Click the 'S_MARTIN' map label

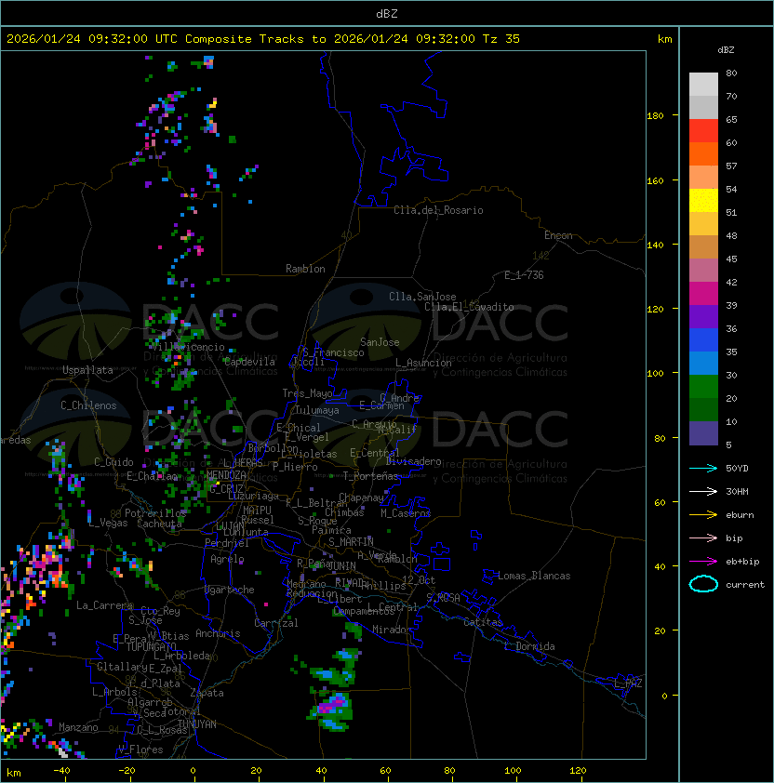click(352, 542)
